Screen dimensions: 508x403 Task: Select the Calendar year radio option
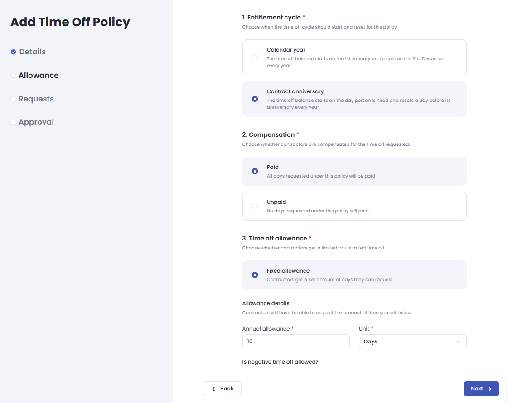tap(255, 58)
